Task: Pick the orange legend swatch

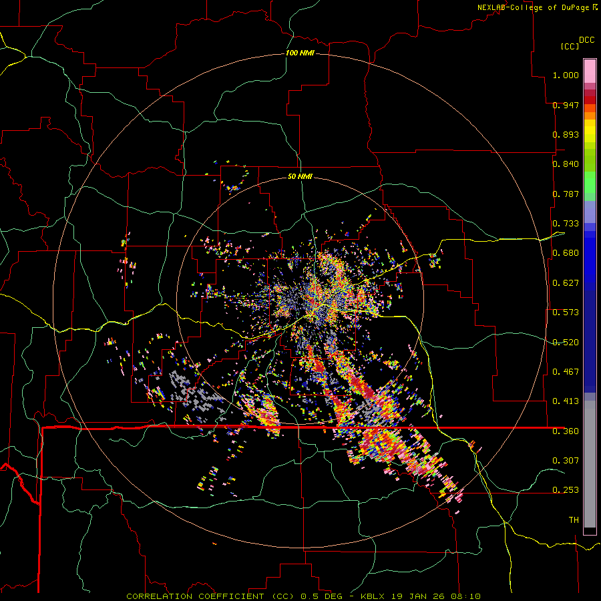Action: click(x=590, y=116)
